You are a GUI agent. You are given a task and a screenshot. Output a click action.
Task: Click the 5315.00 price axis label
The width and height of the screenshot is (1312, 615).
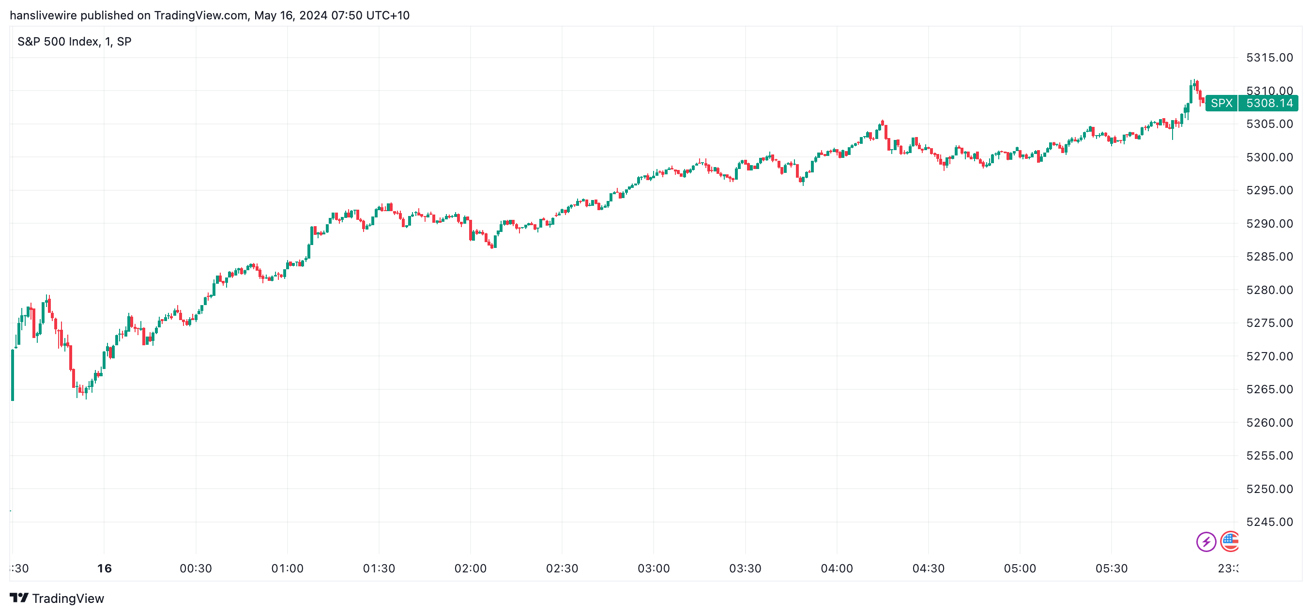pyautogui.click(x=1269, y=58)
